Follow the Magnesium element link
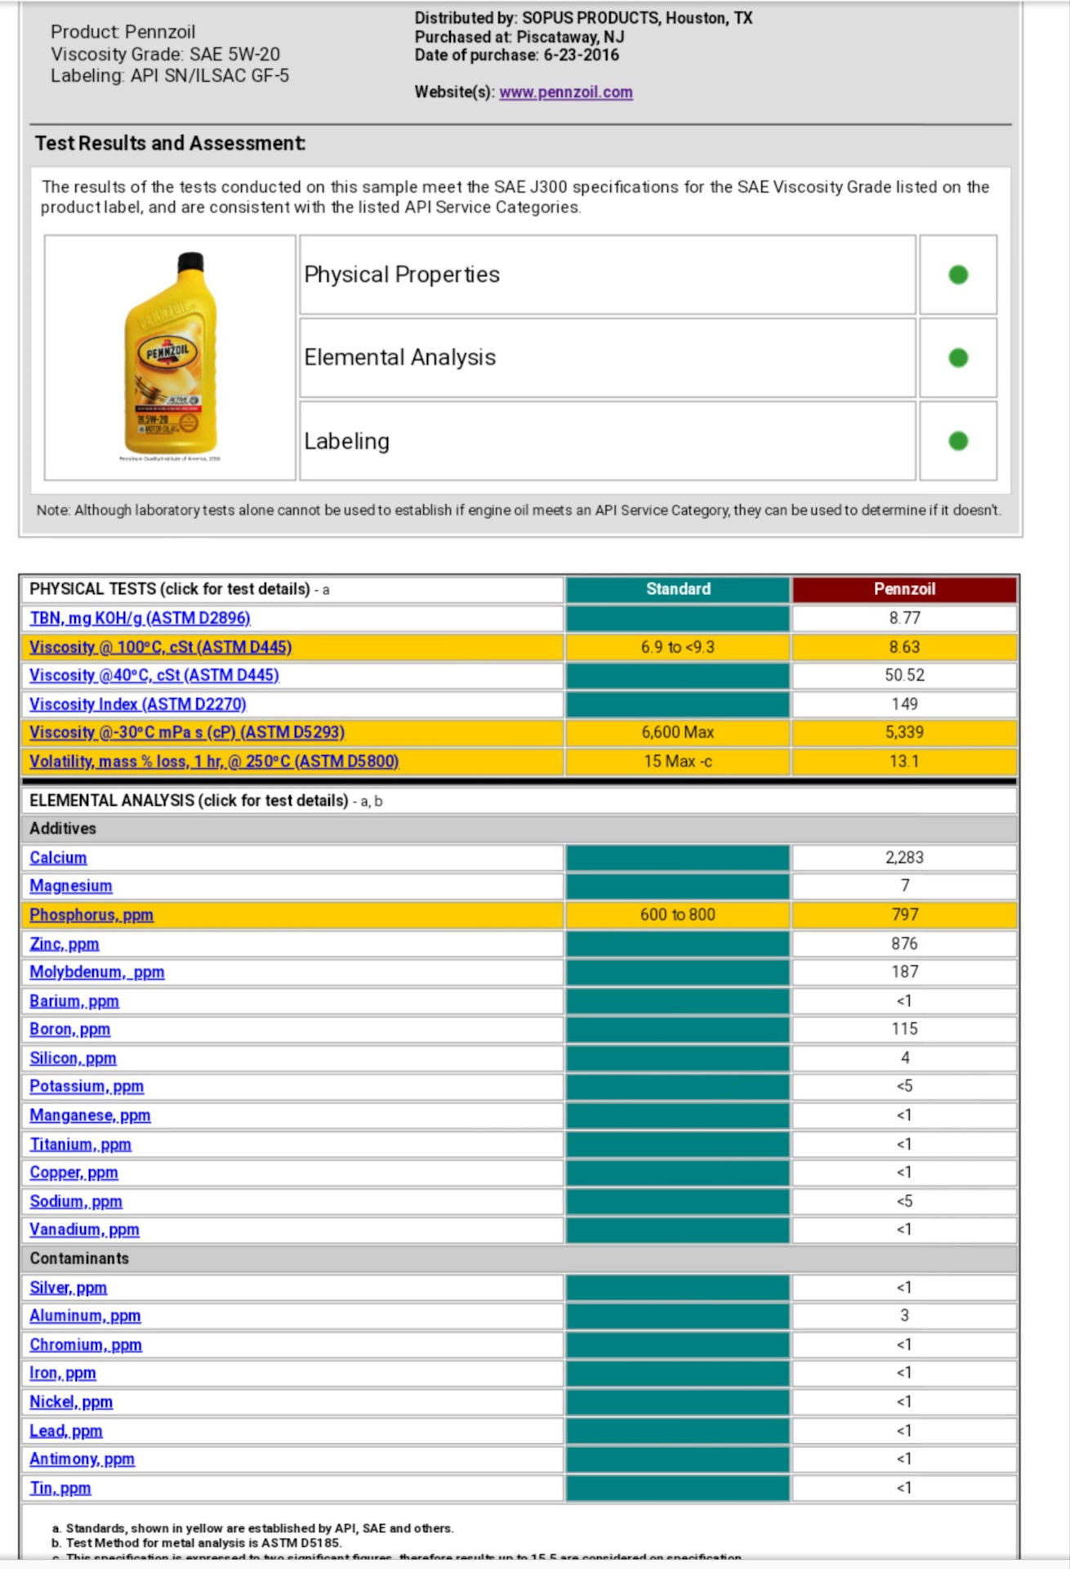This screenshot has width=1070, height=1569. (x=71, y=887)
